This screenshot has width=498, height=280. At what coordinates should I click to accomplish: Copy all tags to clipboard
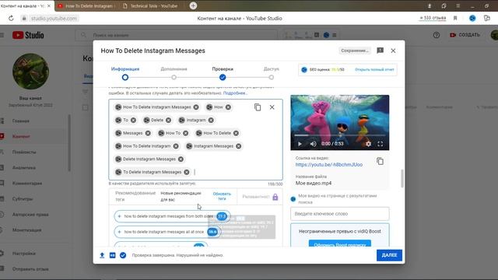pyautogui.click(x=258, y=107)
